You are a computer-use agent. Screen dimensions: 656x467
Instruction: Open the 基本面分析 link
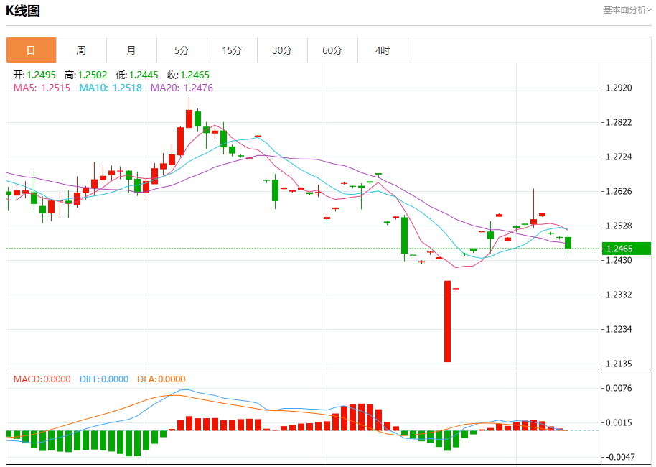click(x=627, y=10)
